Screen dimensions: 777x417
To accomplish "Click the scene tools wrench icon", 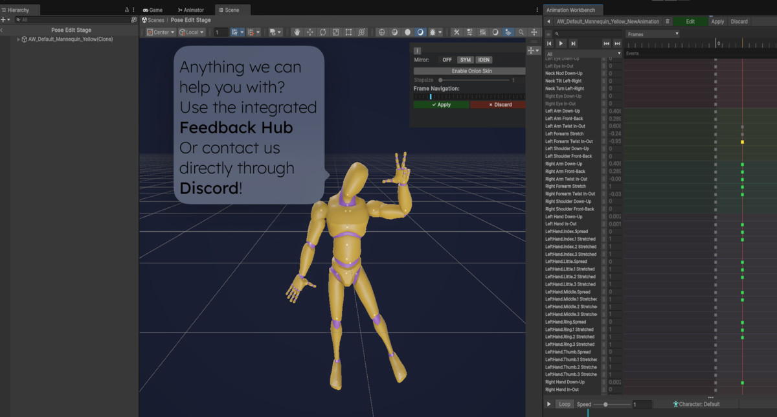I will click(x=456, y=32).
